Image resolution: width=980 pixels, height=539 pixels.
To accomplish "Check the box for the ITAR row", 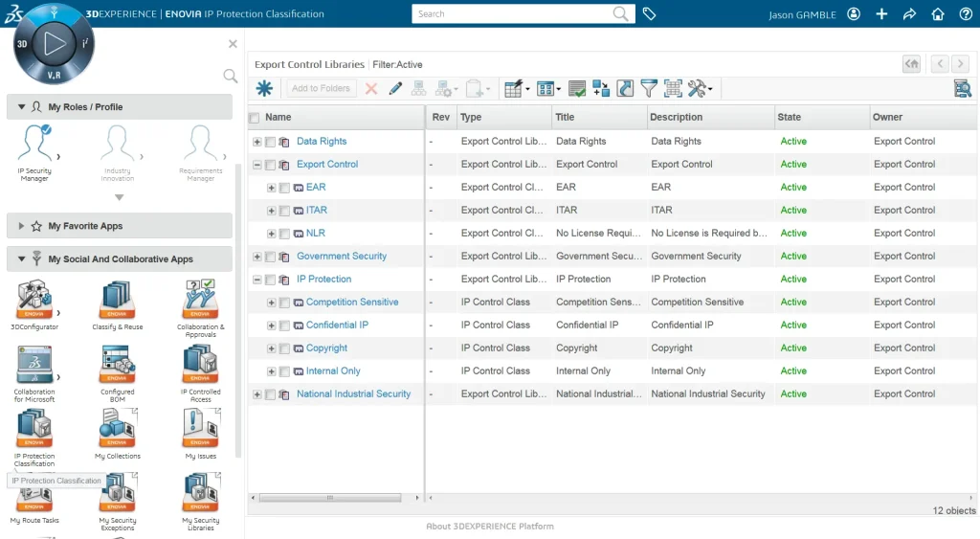I will [284, 211].
